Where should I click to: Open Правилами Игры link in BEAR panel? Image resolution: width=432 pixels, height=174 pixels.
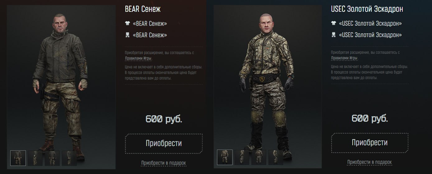[x=138, y=58]
